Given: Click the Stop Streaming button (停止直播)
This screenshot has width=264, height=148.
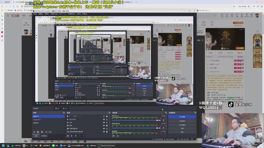Looking at the screenshot, I should (182, 117).
